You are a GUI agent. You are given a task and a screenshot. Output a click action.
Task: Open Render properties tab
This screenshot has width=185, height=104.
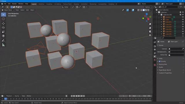pos(155,46)
